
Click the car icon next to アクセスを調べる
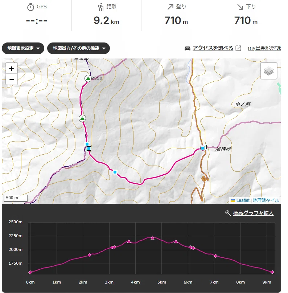pyautogui.click(x=188, y=48)
